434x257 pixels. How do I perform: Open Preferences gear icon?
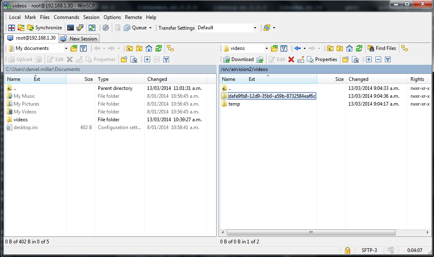106,28
